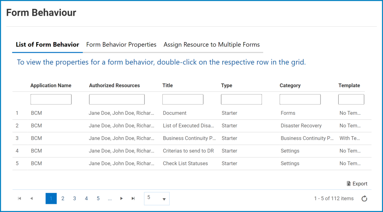Select the Criterias to send to DR row
The image size is (383, 212).
coord(192,151)
